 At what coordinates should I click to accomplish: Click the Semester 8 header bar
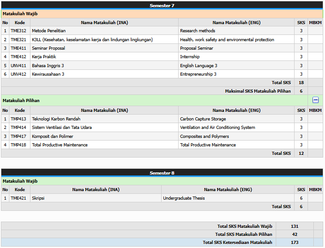[x=162, y=173]
